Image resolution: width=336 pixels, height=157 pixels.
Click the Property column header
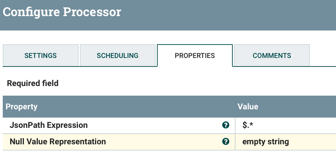[x=21, y=107]
